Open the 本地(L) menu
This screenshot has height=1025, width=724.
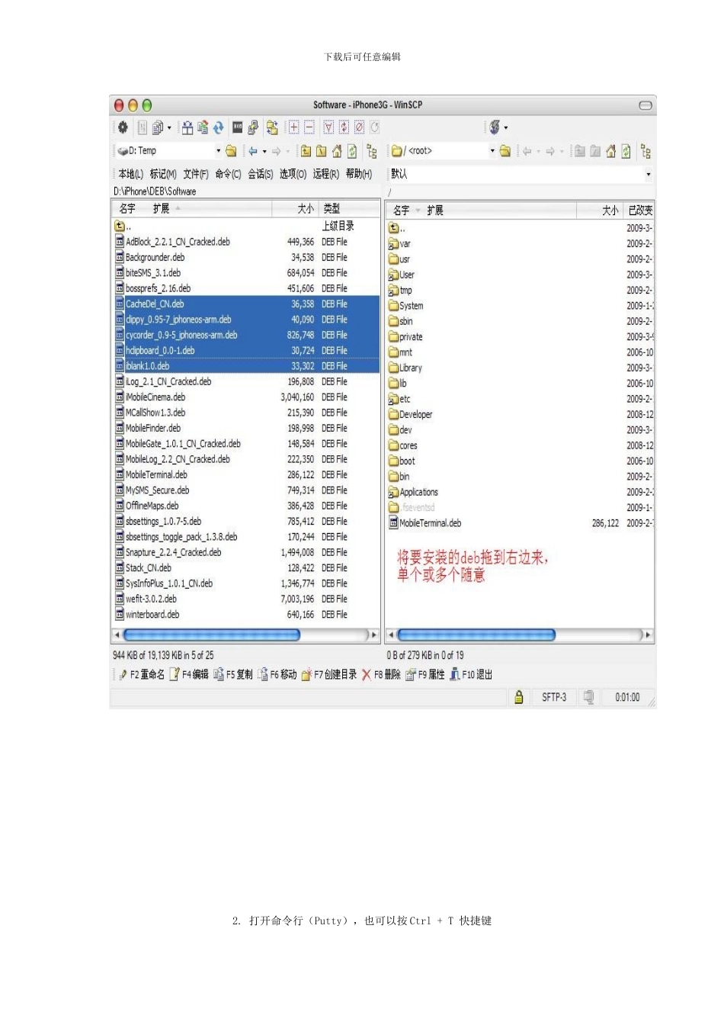pos(130,174)
